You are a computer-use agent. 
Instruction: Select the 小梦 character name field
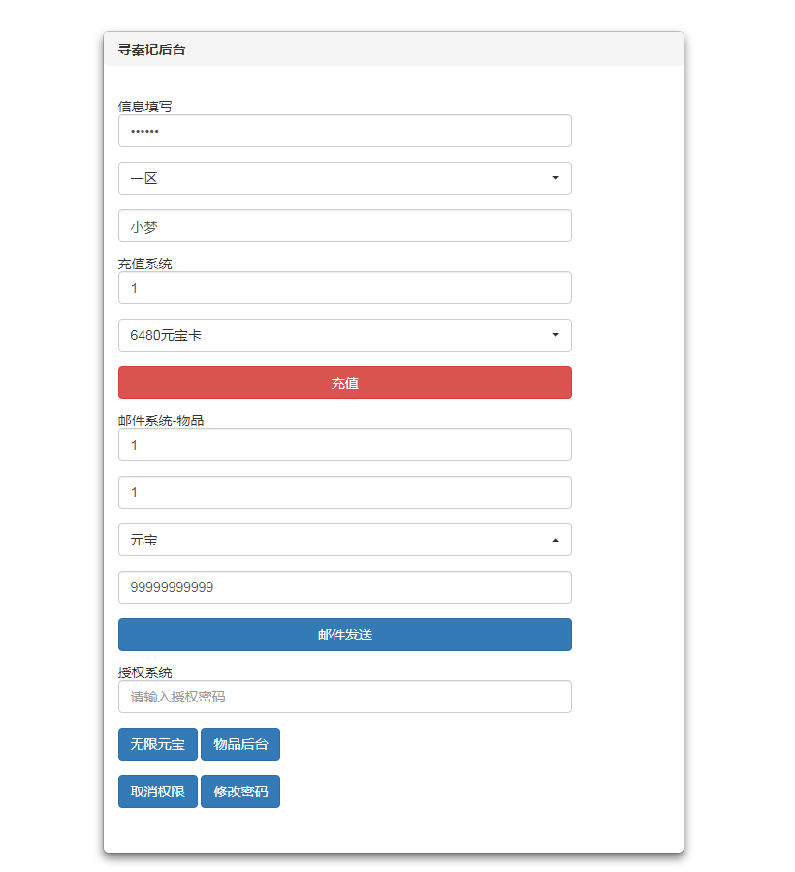pyautogui.click(x=344, y=226)
